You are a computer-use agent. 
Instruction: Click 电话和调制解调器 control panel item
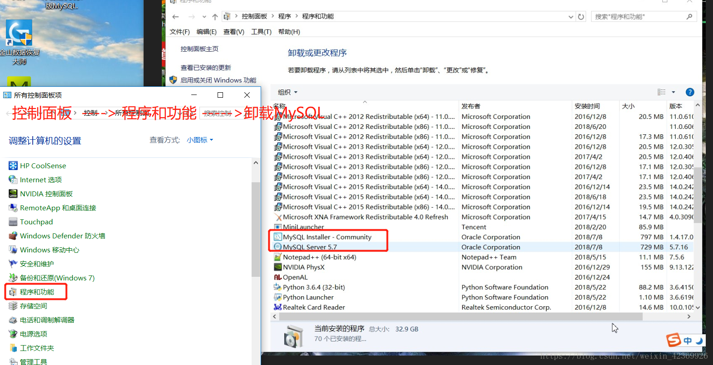point(47,320)
